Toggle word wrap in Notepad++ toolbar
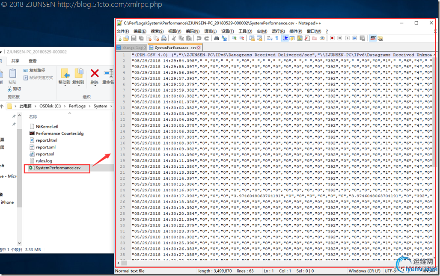Screen dimensions: 440x276 coord(269,39)
